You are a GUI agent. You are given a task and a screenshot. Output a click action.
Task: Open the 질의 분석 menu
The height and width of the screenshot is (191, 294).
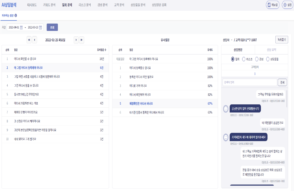pos(67,5)
